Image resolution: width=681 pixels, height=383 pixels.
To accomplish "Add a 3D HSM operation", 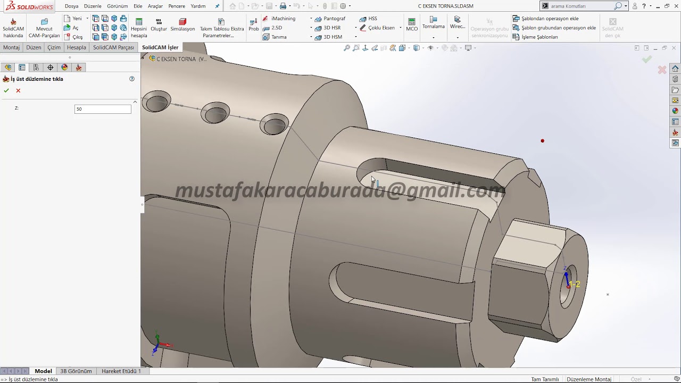I will click(328, 37).
